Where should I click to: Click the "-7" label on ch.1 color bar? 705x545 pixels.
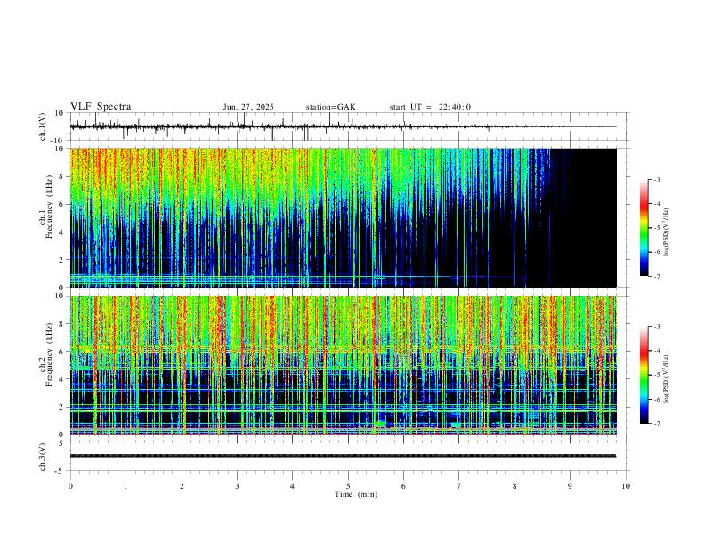click(x=656, y=276)
